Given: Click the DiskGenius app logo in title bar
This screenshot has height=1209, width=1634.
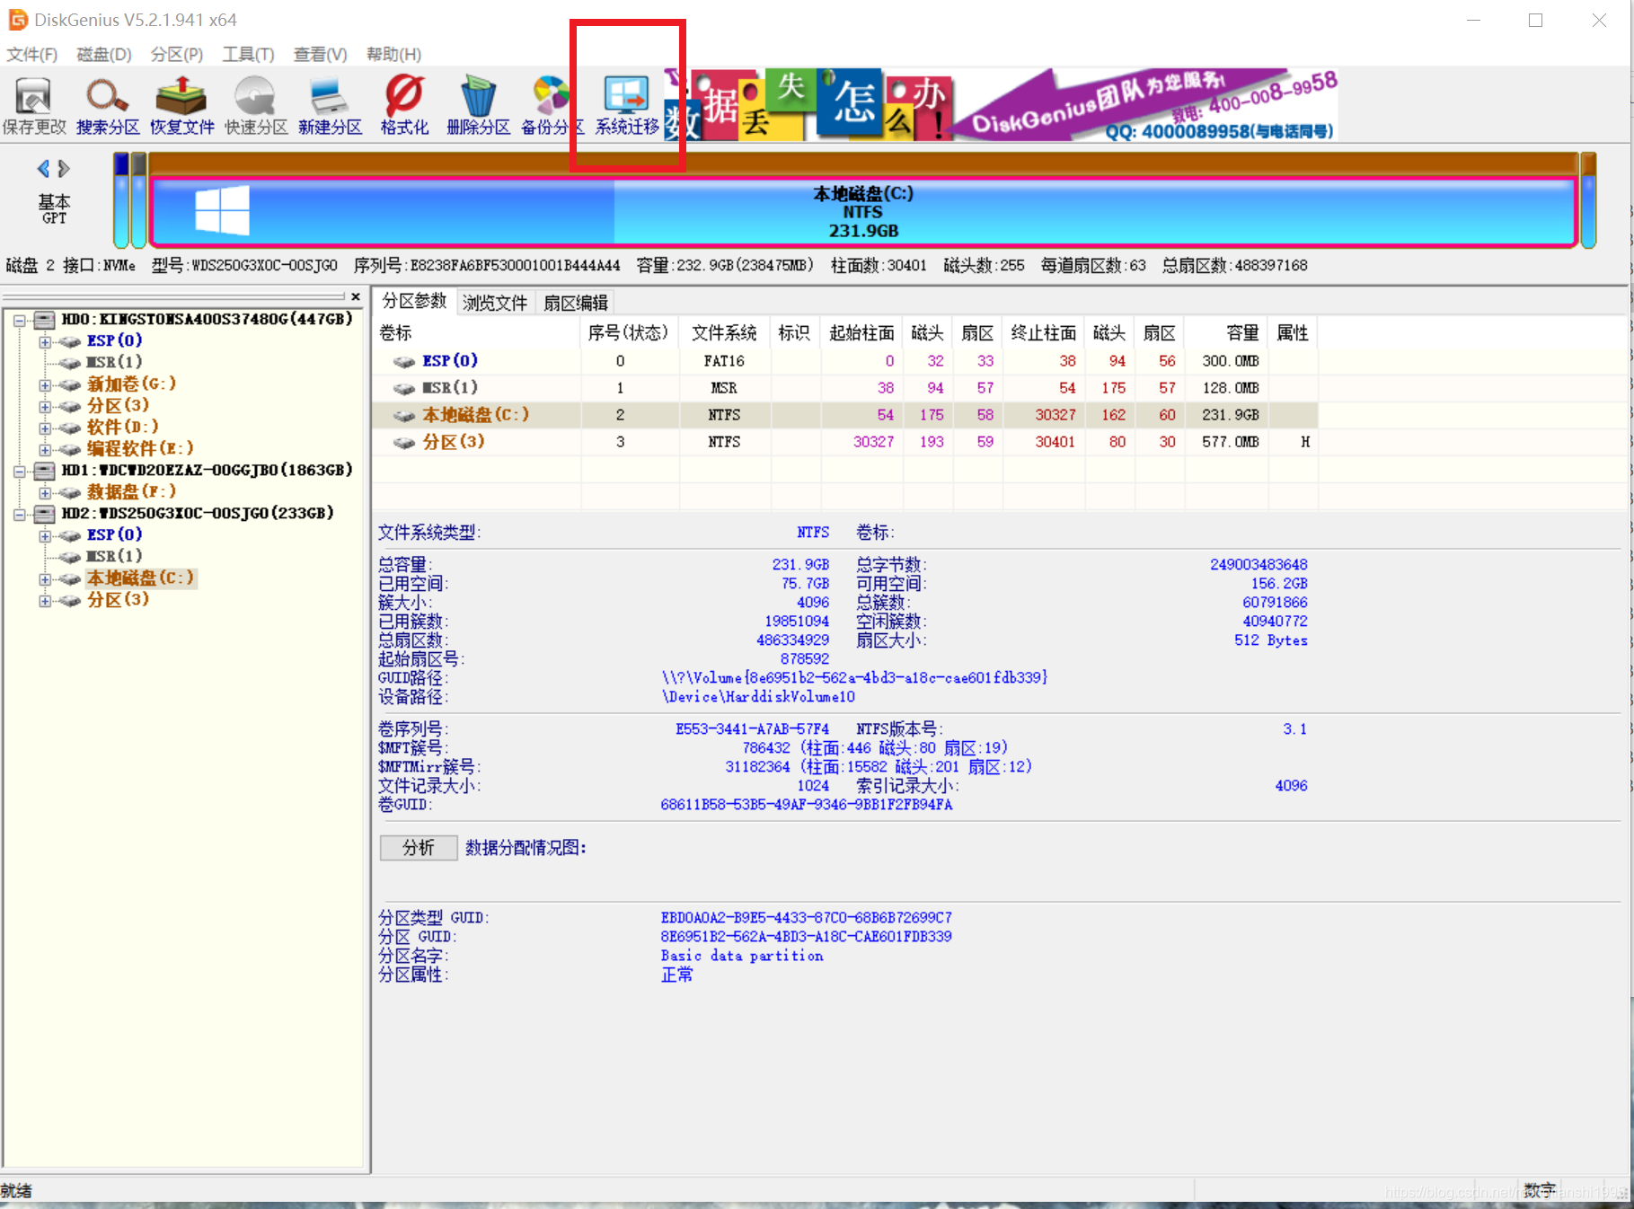Looking at the screenshot, I should pyautogui.click(x=18, y=20).
